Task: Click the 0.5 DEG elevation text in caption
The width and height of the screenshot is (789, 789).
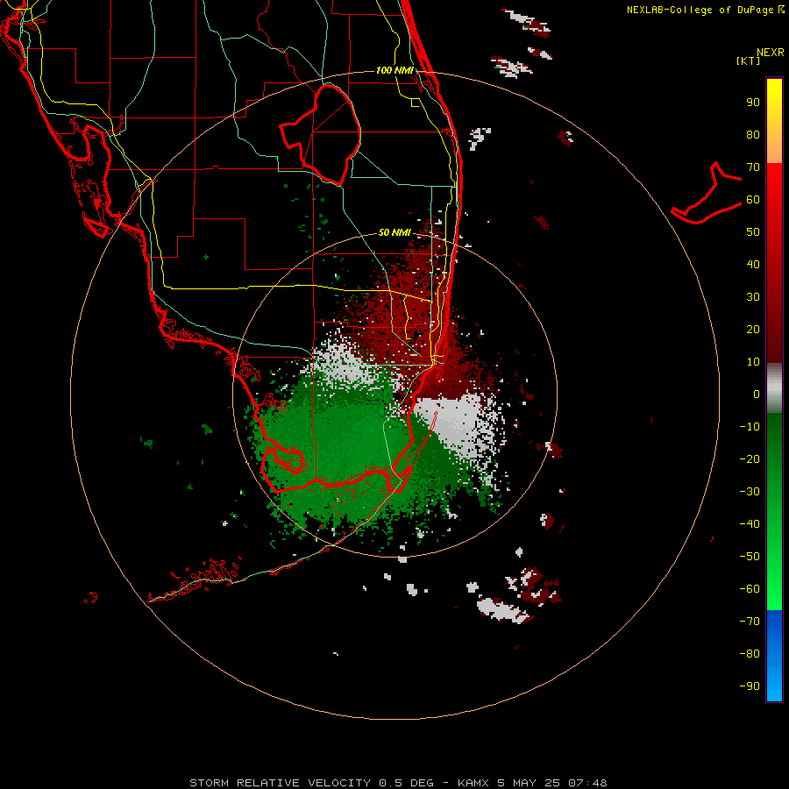Action: pyautogui.click(x=406, y=783)
